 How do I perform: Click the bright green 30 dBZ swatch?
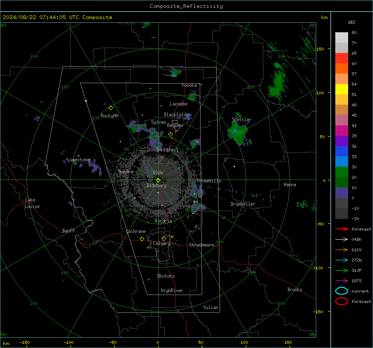[x=342, y=172]
